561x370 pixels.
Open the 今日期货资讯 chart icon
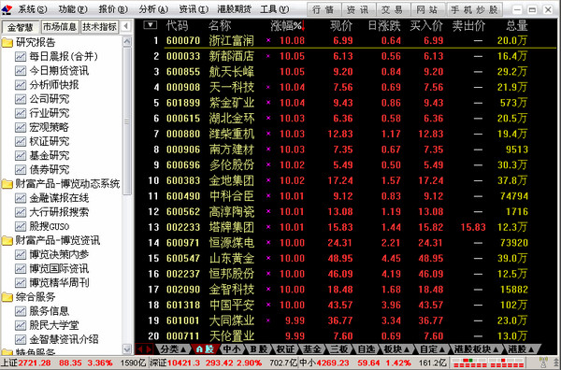tap(21, 71)
